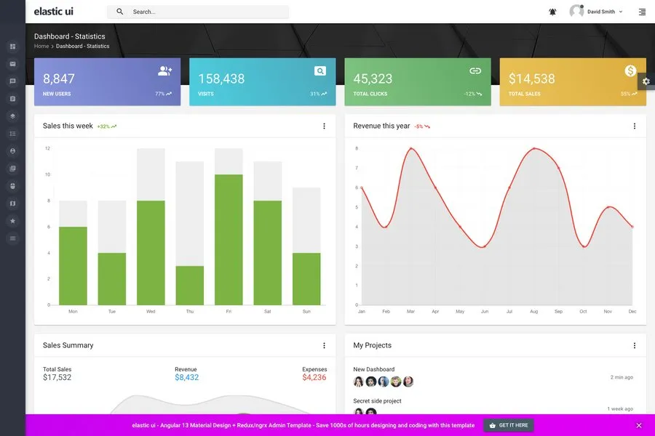
Task: Click the New Users stat card
Action: point(107,82)
